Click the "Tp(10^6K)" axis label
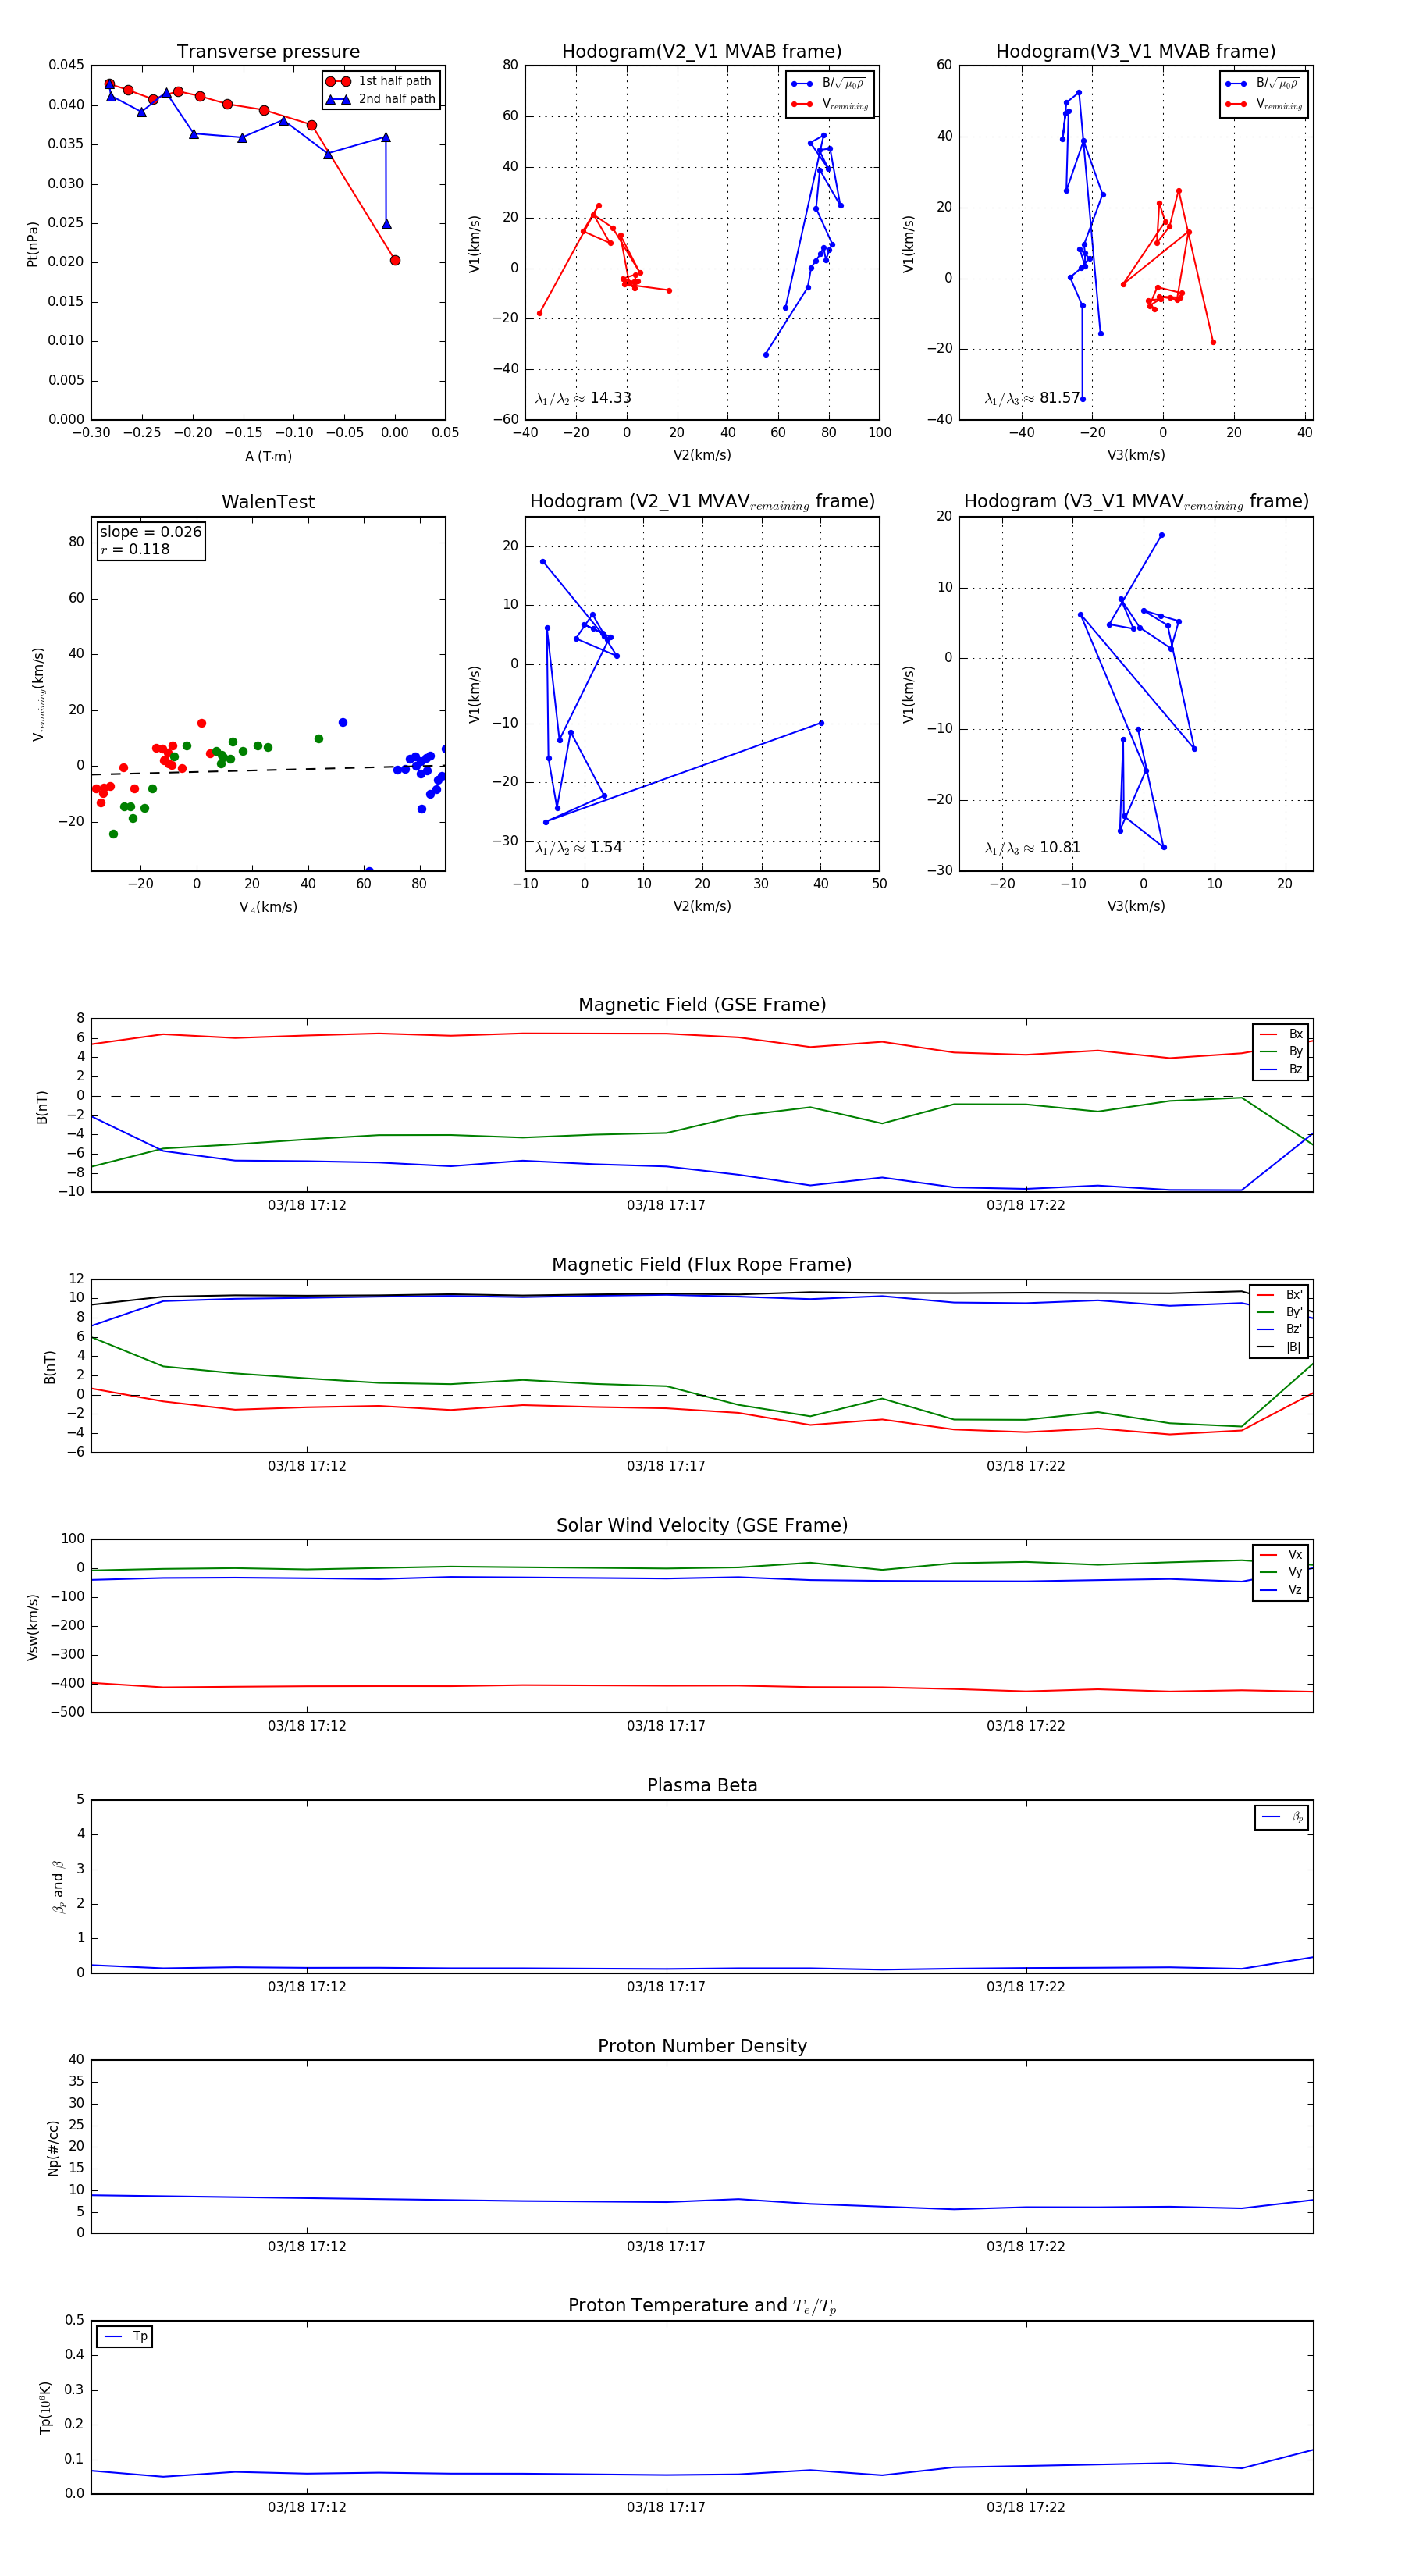 pos(45,2407)
